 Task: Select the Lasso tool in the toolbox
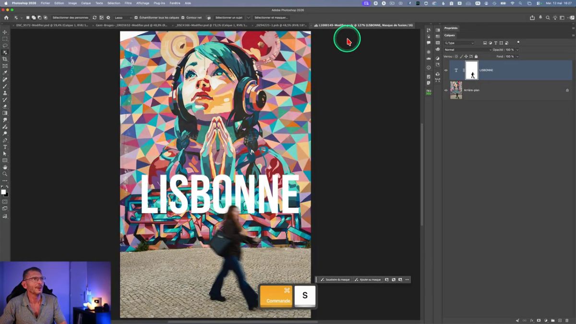(5, 46)
